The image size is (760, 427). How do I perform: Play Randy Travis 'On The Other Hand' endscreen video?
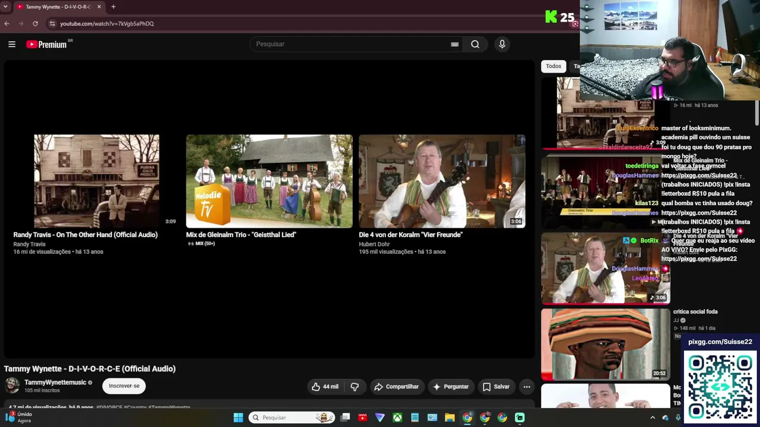[96, 181]
